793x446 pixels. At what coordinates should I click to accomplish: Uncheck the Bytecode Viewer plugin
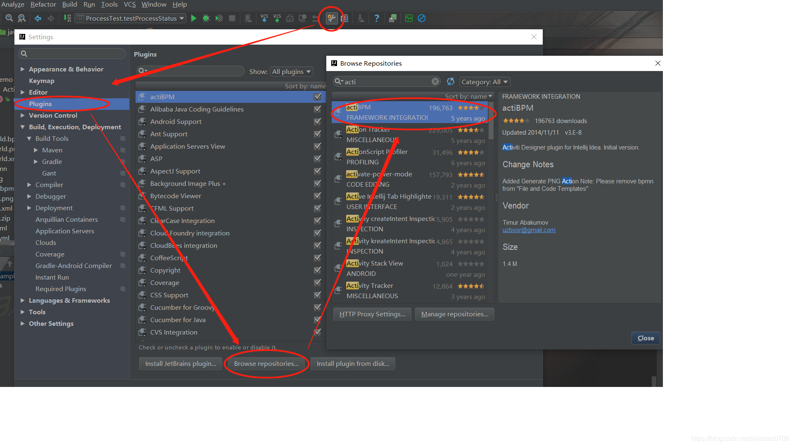point(317,196)
